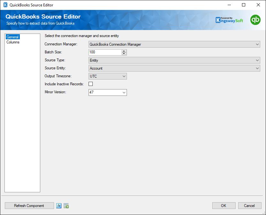Click the documentation table icon beside fx
Screen dimensions: 266x215
click(x=66, y=206)
